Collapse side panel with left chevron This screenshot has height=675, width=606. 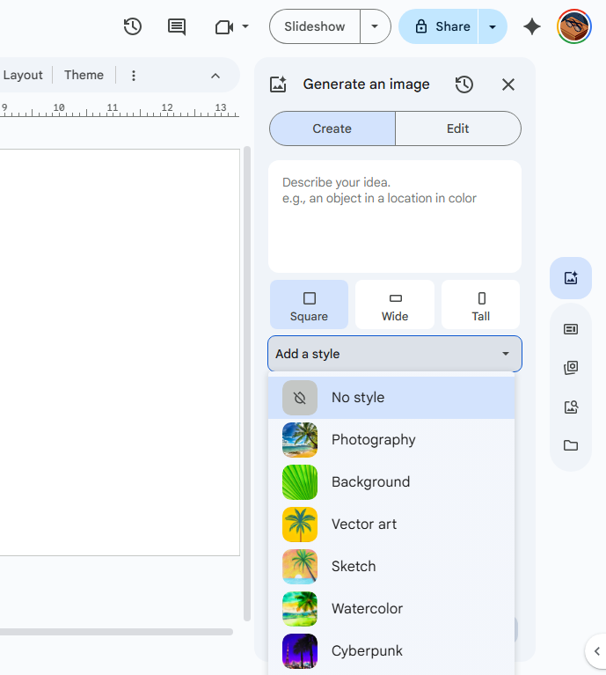point(596,651)
